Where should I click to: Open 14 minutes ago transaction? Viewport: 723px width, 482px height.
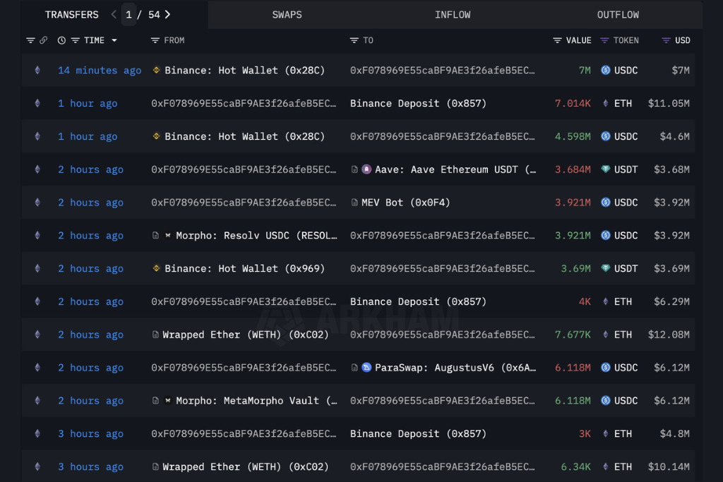(x=100, y=71)
